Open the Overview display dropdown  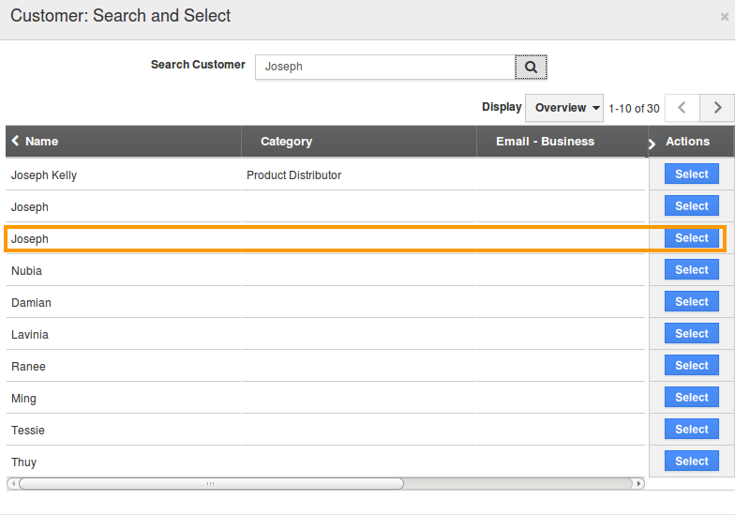click(564, 108)
